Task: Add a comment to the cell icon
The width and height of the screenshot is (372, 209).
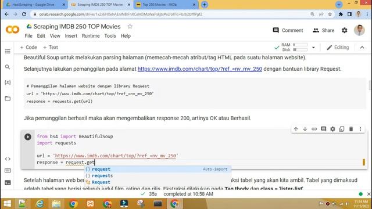Action: point(323,129)
